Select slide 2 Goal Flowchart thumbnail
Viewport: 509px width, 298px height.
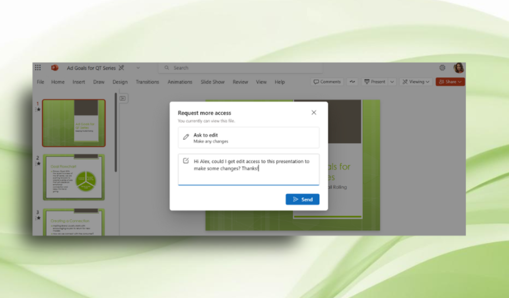coord(74,177)
